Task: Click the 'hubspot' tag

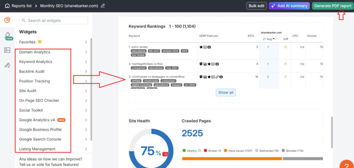Action: tap(177, 85)
